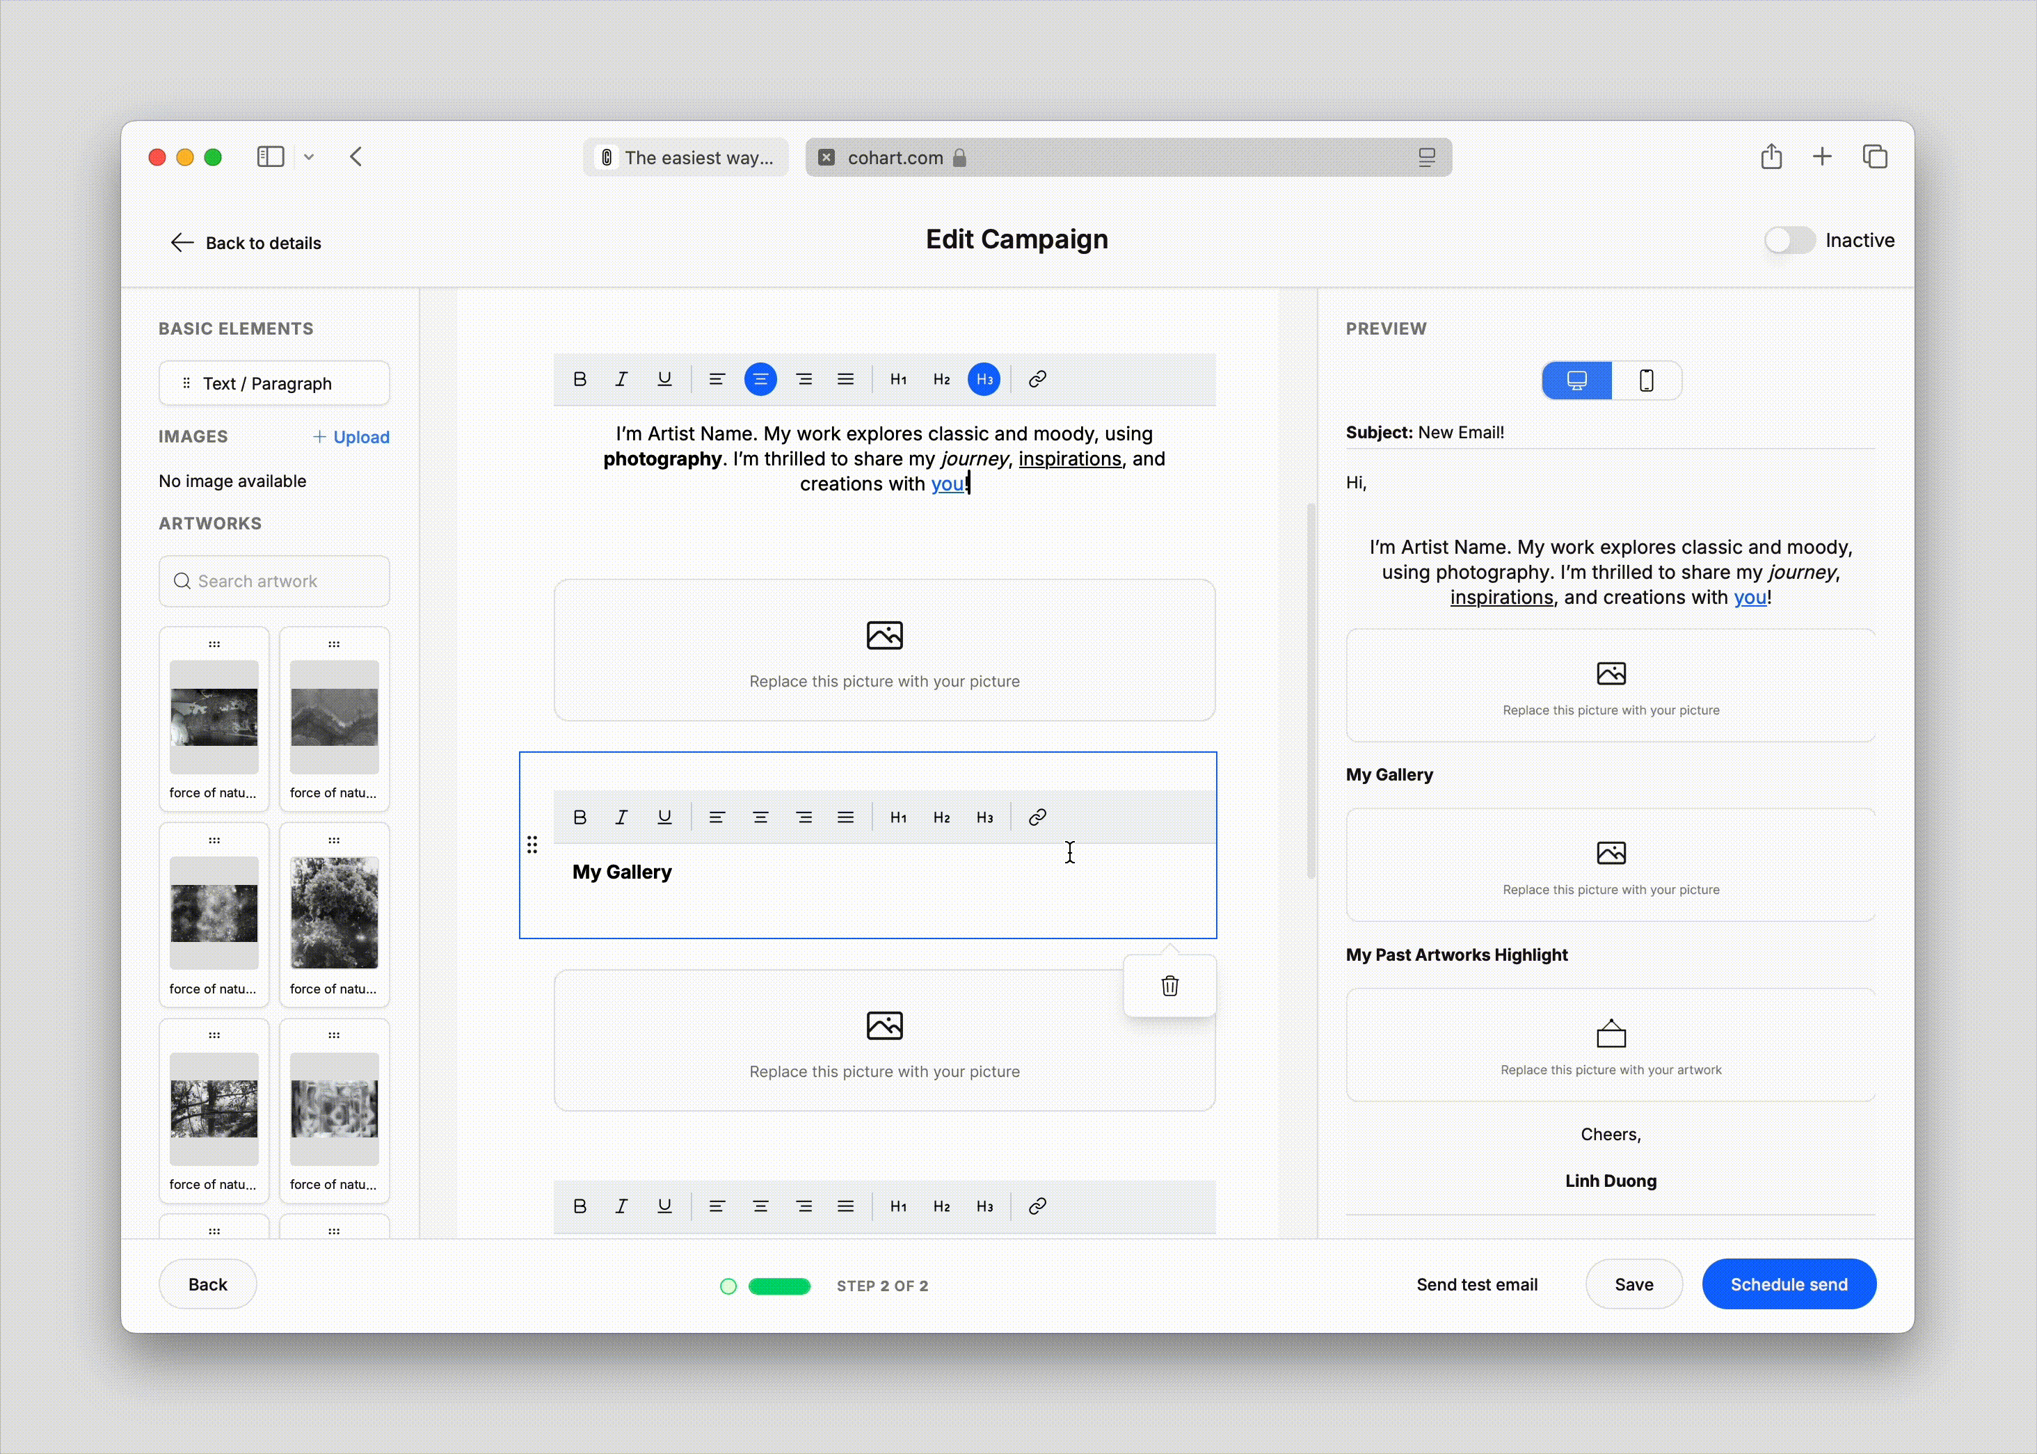The height and width of the screenshot is (1454, 2037).
Task: Justify text in the top text toolbar
Action: click(x=846, y=380)
